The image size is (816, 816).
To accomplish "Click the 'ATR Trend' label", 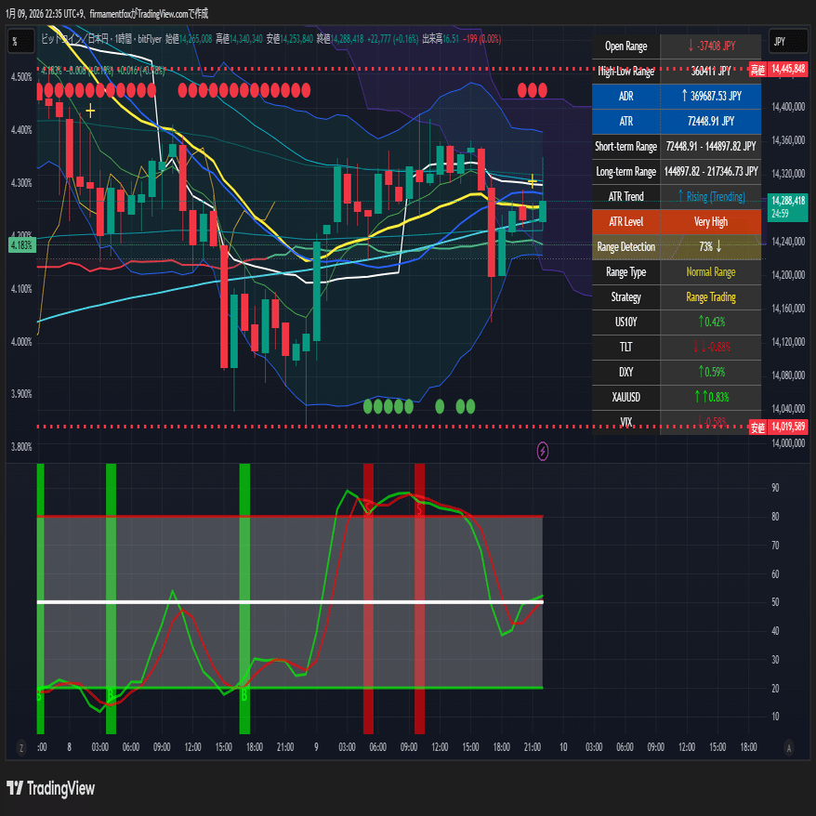I will pos(625,197).
